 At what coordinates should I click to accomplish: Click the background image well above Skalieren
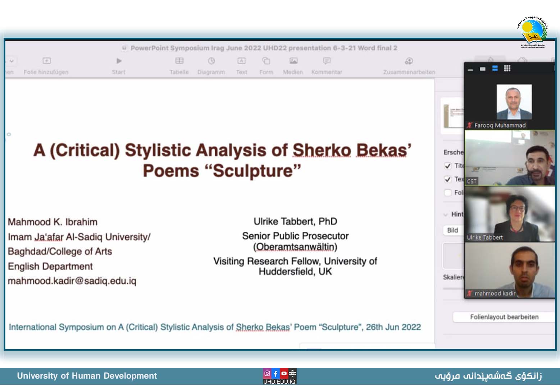454,255
